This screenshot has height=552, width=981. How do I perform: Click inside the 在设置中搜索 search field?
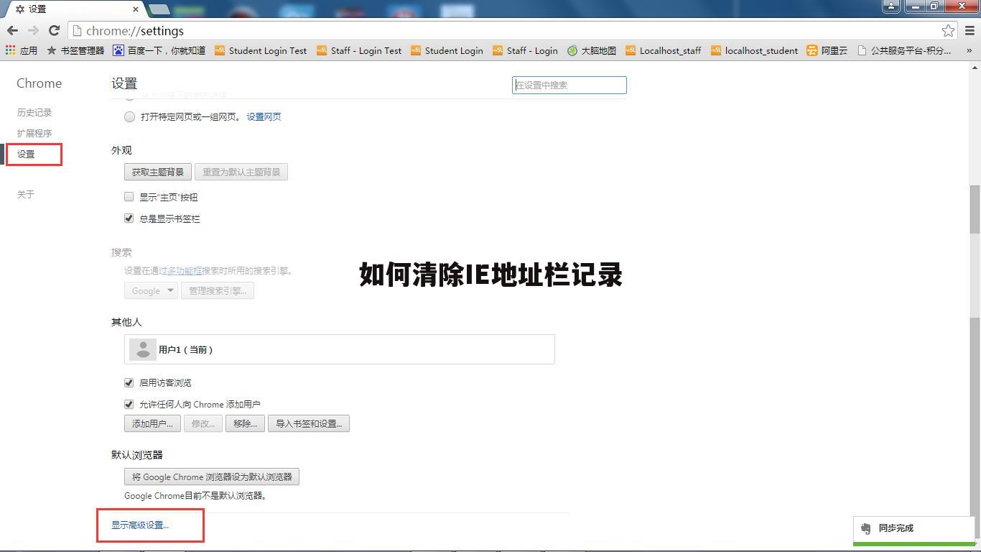point(569,85)
